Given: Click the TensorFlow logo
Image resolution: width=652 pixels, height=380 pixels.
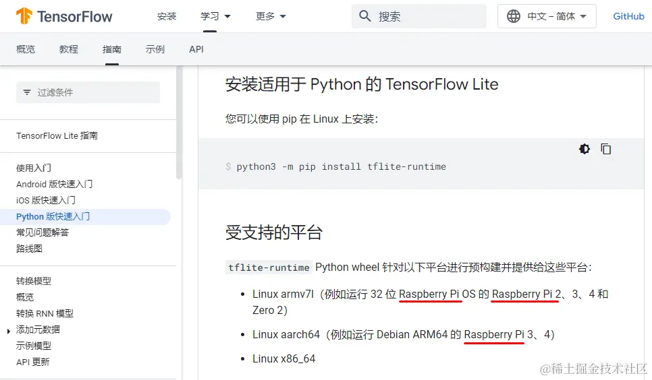Looking at the screenshot, I should point(64,16).
